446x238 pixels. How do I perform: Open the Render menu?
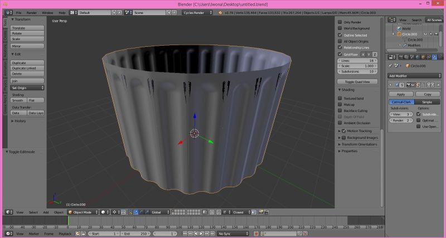tap(32, 12)
